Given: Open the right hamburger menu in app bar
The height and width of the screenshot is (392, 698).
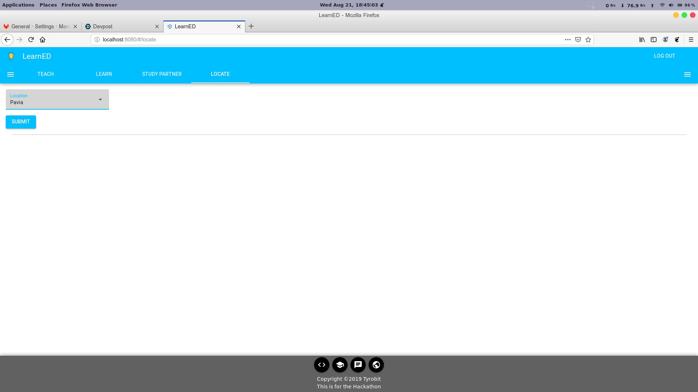Looking at the screenshot, I should click(687, 74).
